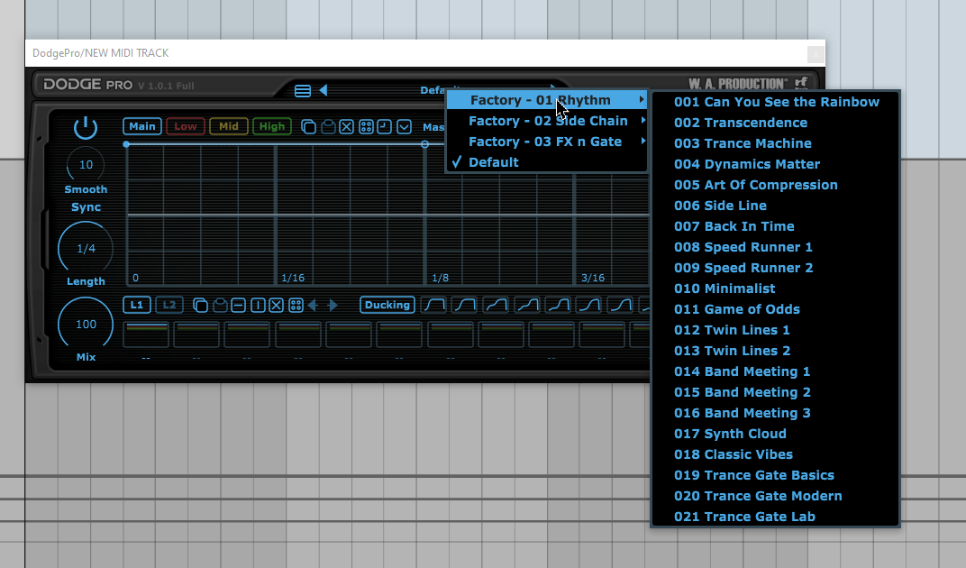
Task: Select the L1 lane button
Action: pyautogui.click(x=137, y=306)
